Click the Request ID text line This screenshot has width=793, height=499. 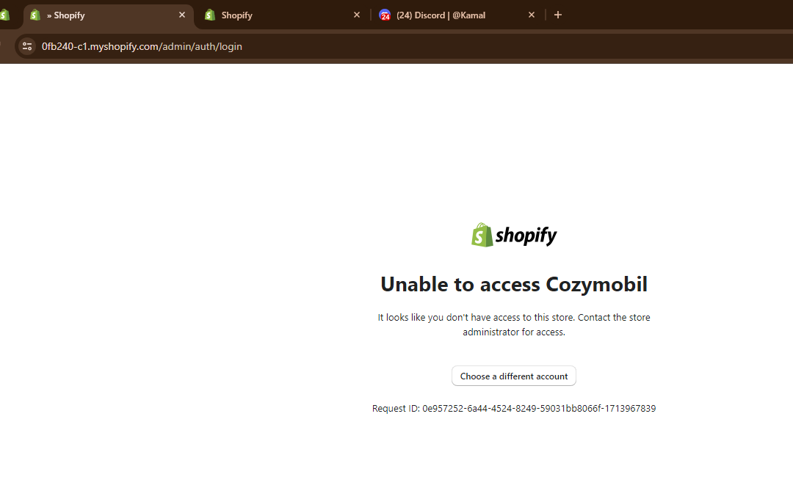click(x=514, y=409)
